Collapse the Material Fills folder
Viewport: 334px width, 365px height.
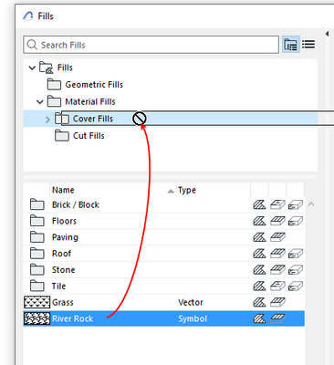click(40, 101)
